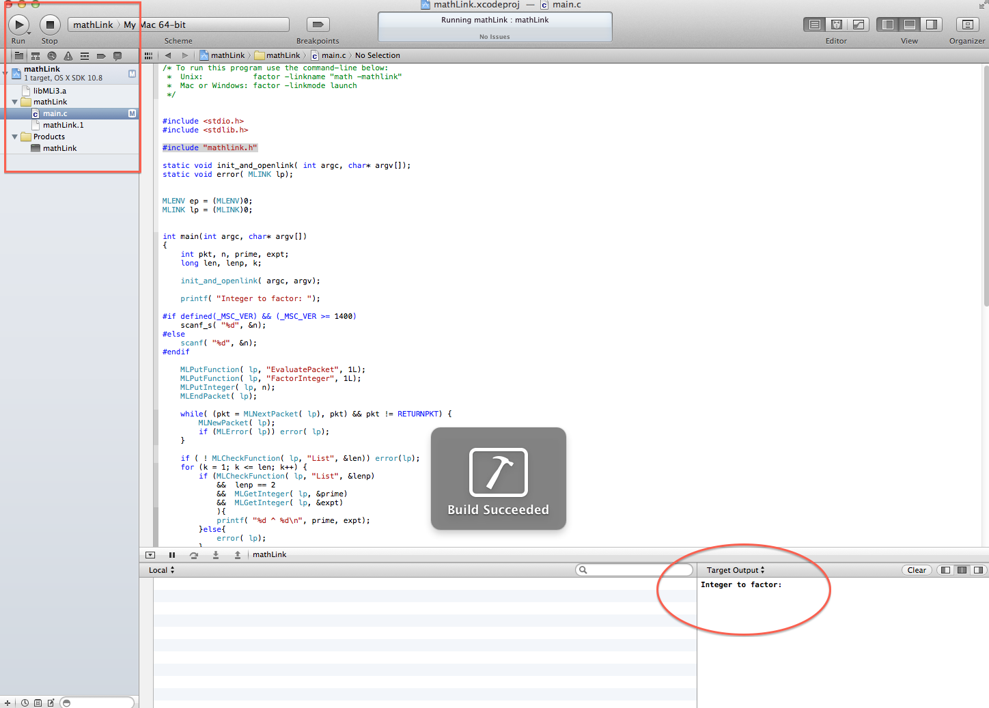This screenshot has width=989, height=708.
Task: Clear the console output
Action: (x=917, y=570)
